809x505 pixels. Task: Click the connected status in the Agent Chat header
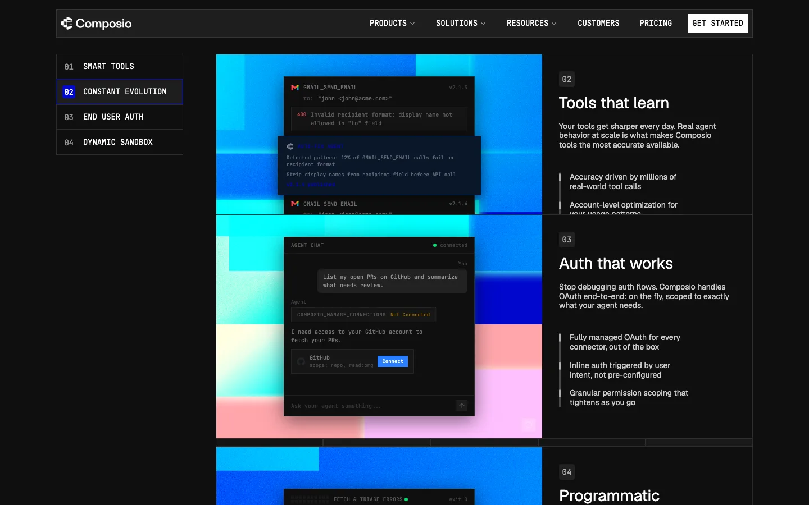click(x=450, y=245)
